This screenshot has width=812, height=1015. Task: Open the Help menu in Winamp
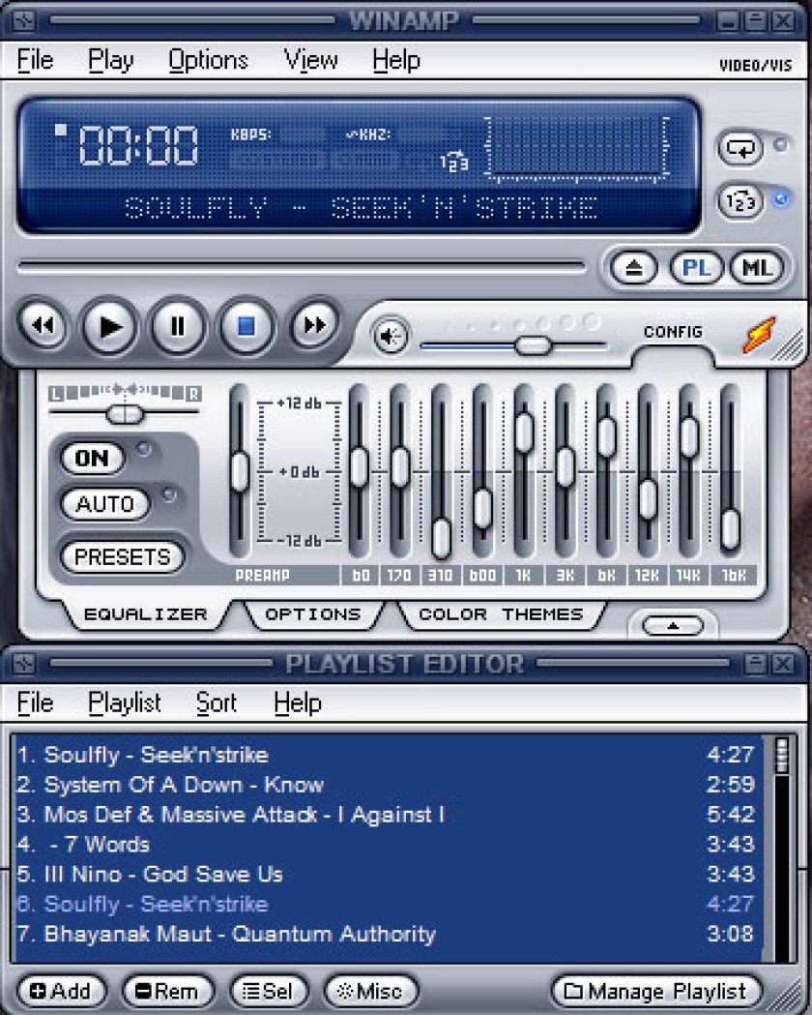click(396, 60)
